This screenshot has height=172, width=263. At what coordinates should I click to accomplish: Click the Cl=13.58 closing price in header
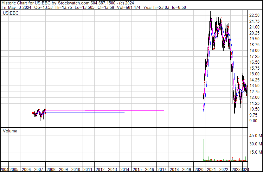tap(106, 7)
